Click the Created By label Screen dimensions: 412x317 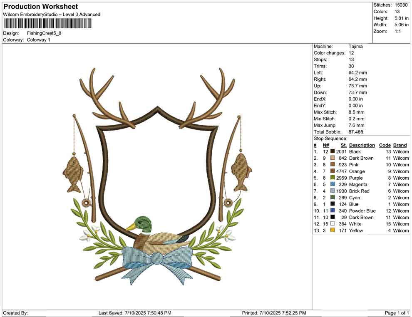[x=15, y=313]
